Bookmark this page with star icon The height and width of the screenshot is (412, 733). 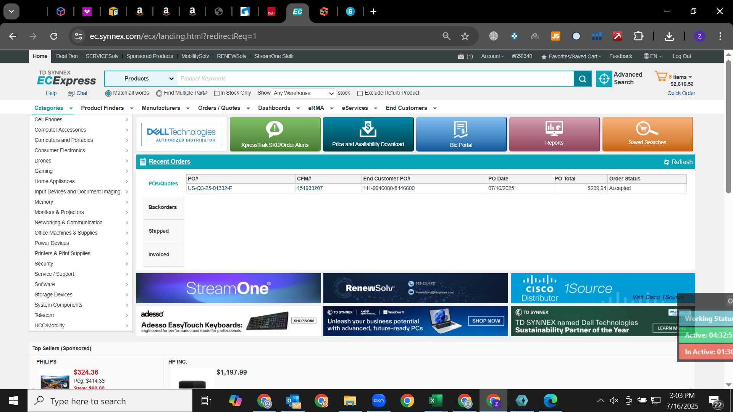(x=465, y=36)
